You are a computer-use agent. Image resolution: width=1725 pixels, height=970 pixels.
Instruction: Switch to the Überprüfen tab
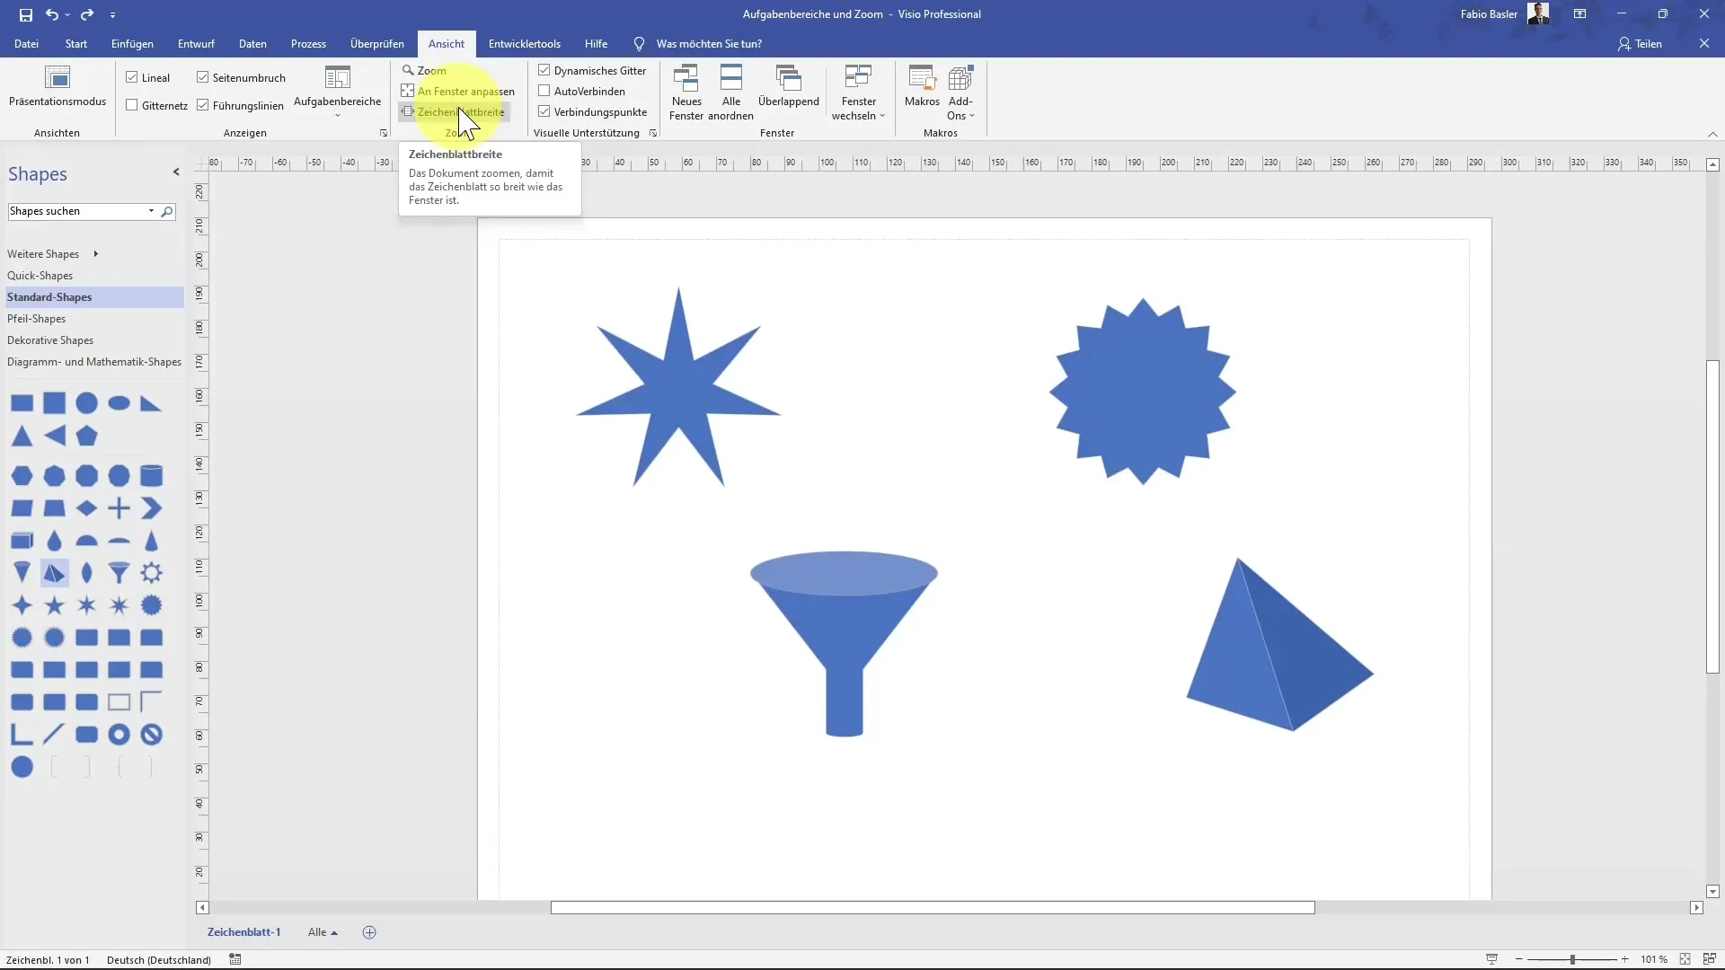377,43
